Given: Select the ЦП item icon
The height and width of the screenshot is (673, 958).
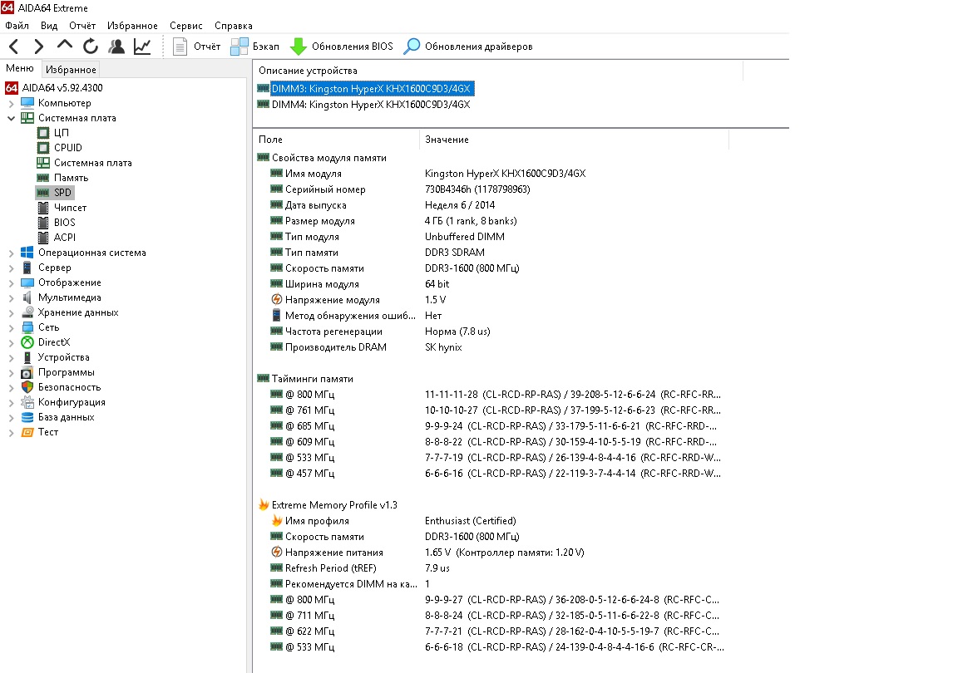Looking at the screenshot, I should point(42,133).
